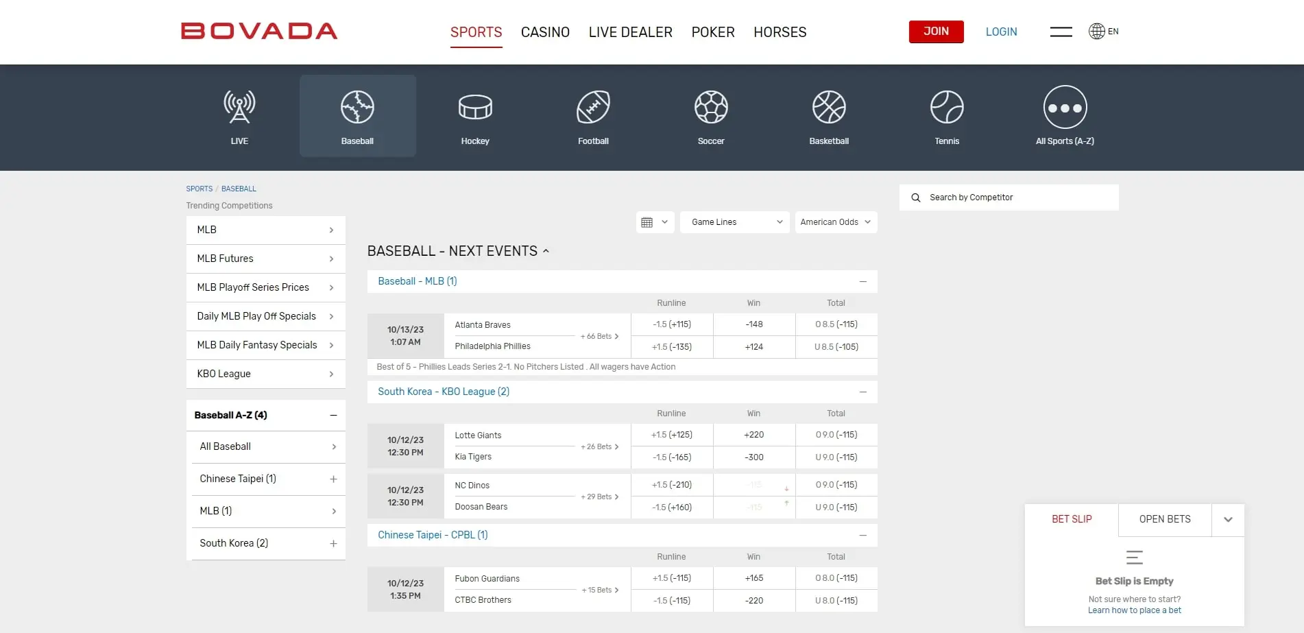The image size is (1304, 633).
Task: Open the CASINO menu item
Action: point(545,32)
